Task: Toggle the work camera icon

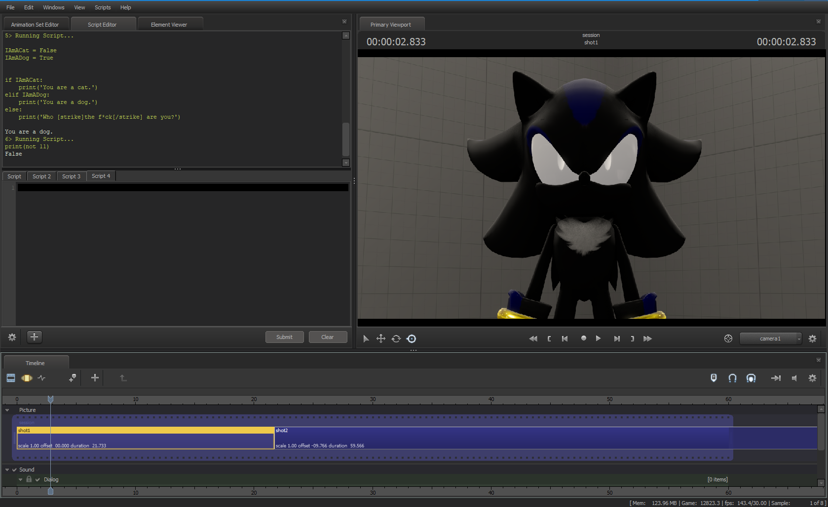Action: pos(728,338)
